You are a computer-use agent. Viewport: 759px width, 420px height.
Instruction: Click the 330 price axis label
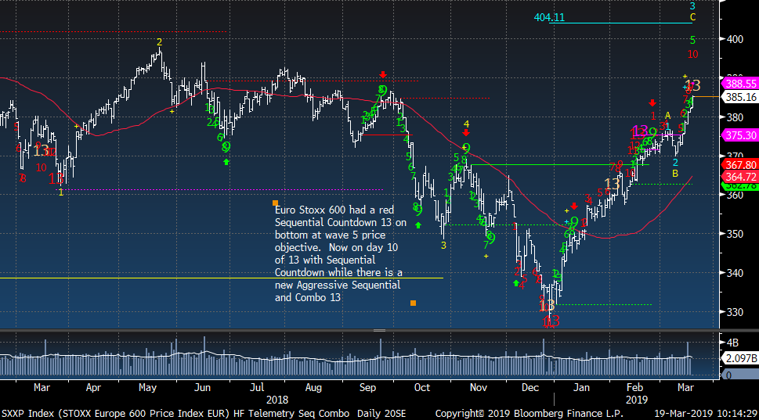tap(735, 312)
